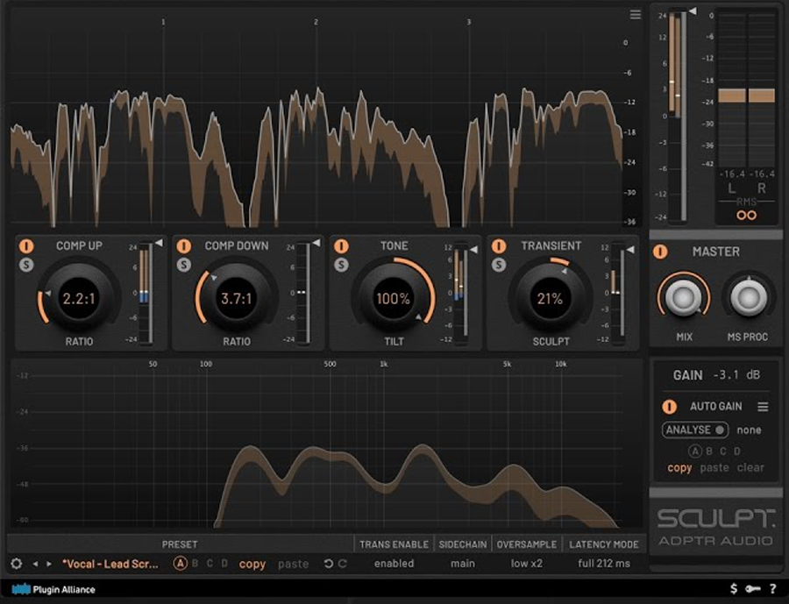Click the SCULPT ADPTR AUDIO logo
The image size is (789, 604).
click(x=715, y=527)
